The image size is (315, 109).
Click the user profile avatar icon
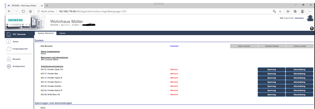point(310,18)
